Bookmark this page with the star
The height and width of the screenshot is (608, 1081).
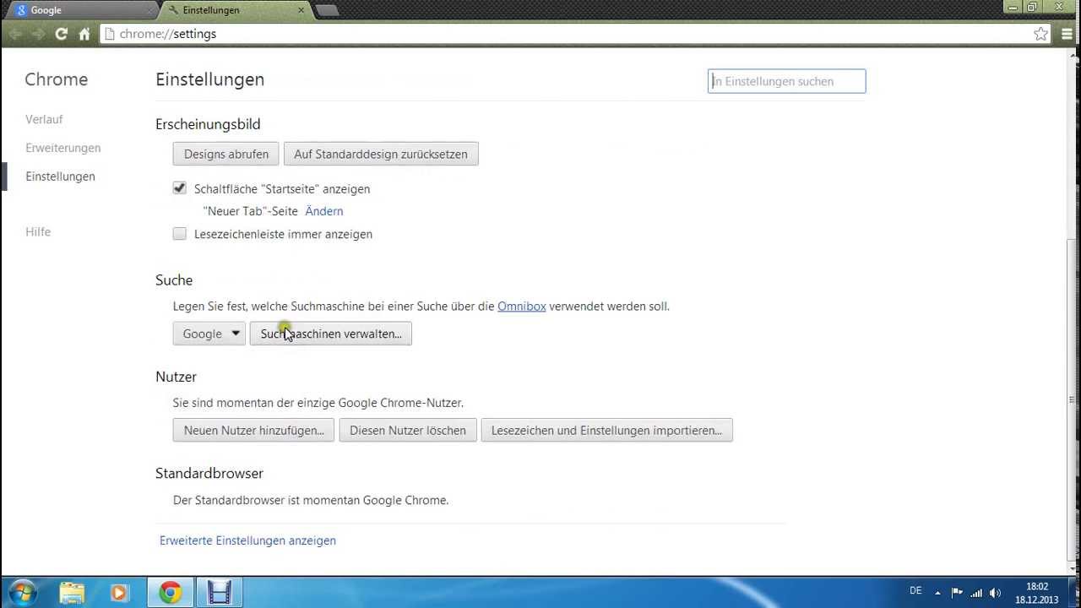click(1040, 34)
